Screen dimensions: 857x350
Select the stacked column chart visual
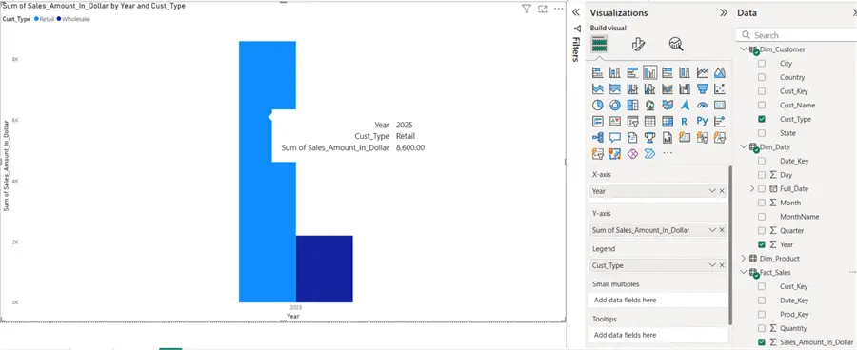615,72
